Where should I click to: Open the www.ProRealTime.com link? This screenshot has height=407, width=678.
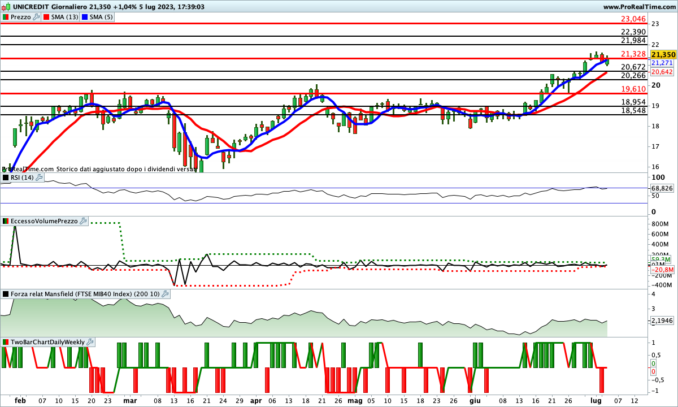click(x=640, y=7)
